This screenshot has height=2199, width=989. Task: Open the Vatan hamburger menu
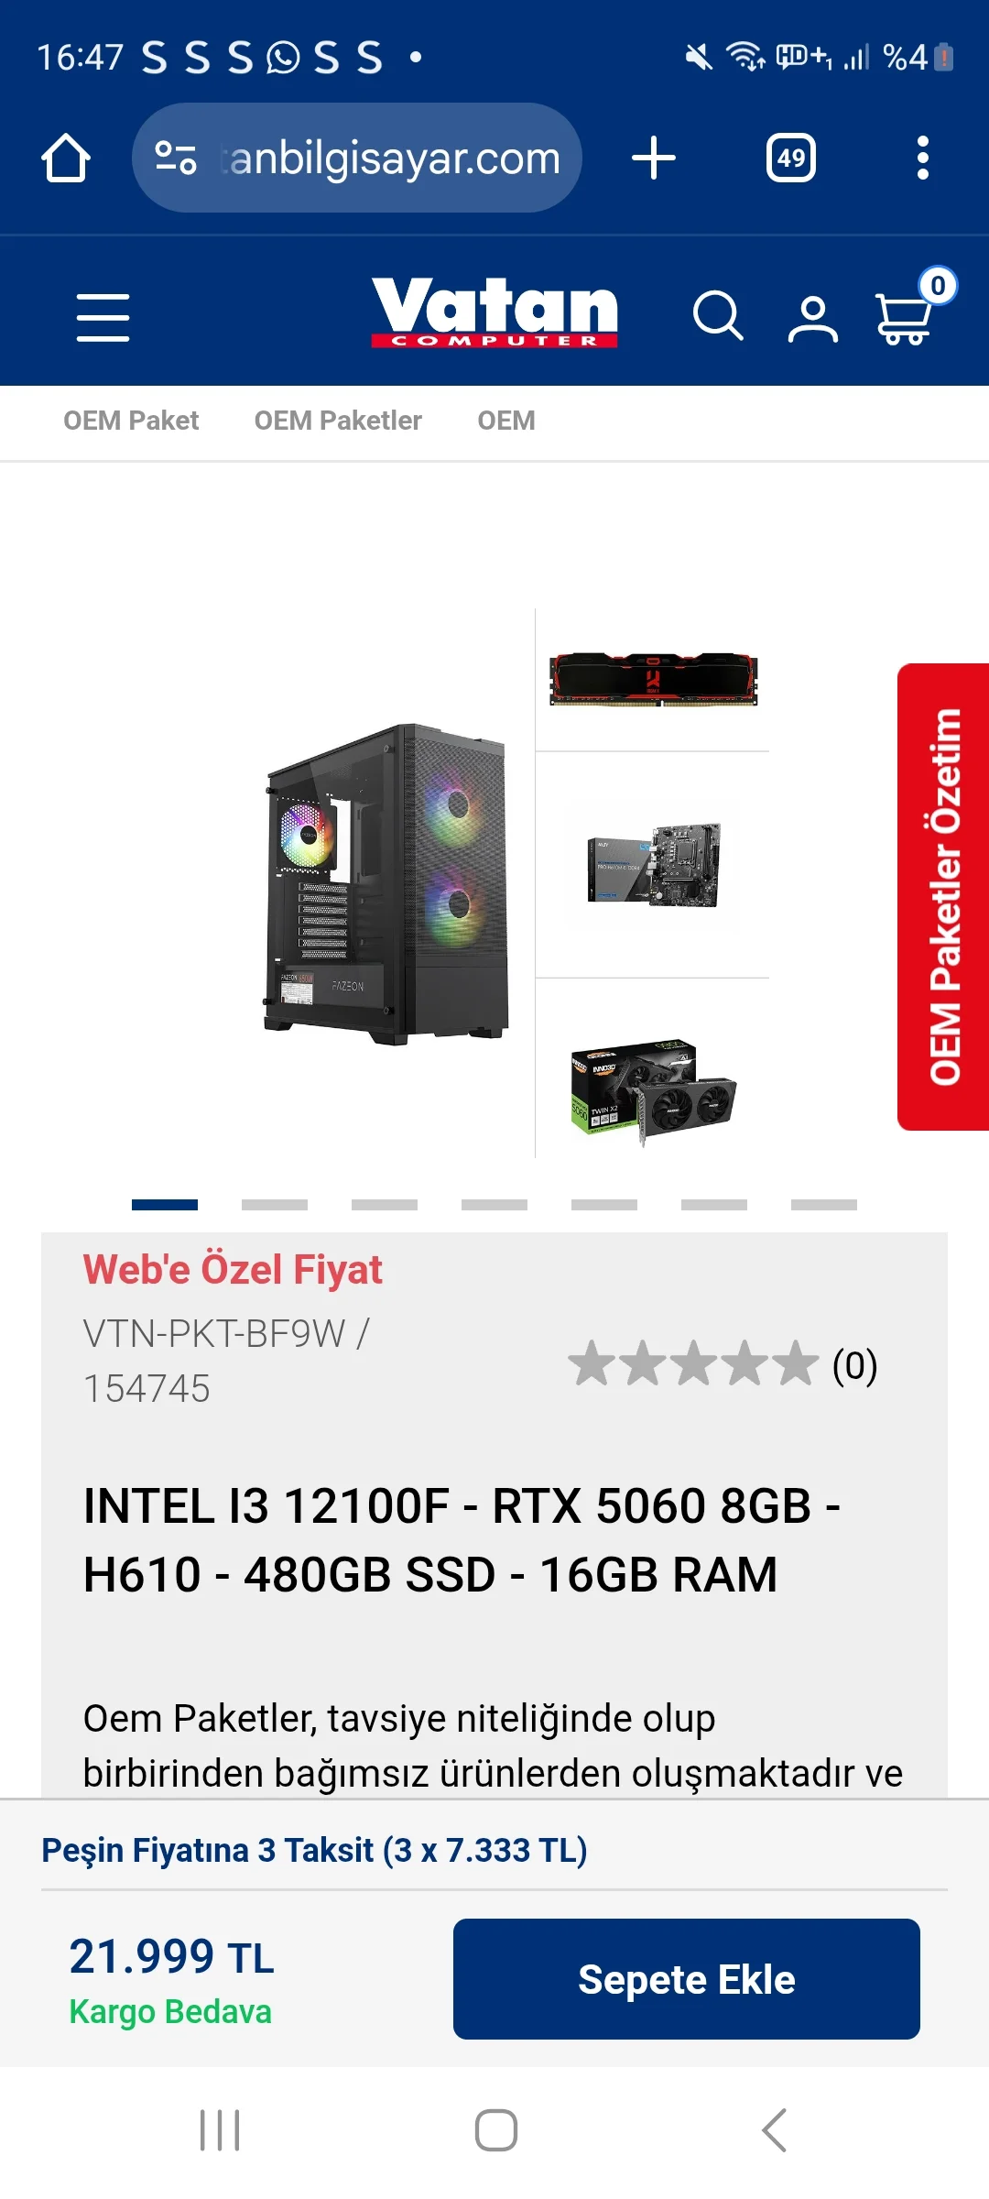coord(103,317)
